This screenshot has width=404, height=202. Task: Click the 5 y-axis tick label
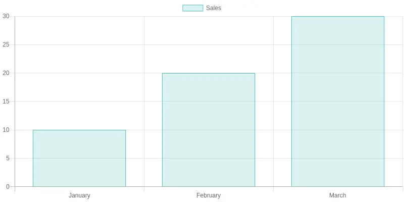coord(8,158)
